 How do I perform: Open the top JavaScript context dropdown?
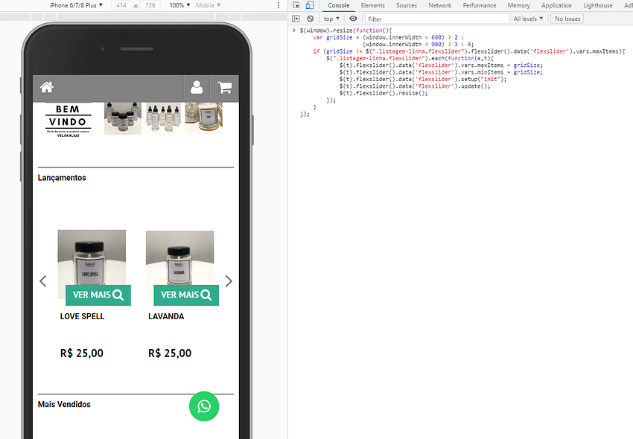331,19
